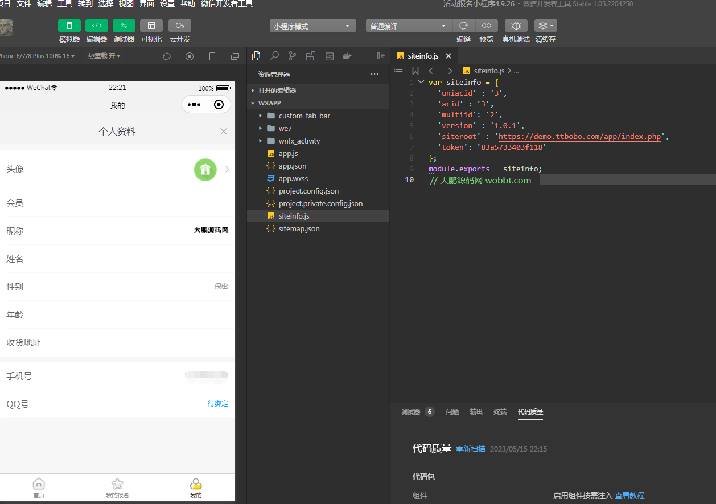The width and height of the screenshot is (716, 504).
Task: Open the 小程序模式 mode dropdown
Action: (312, 26)
